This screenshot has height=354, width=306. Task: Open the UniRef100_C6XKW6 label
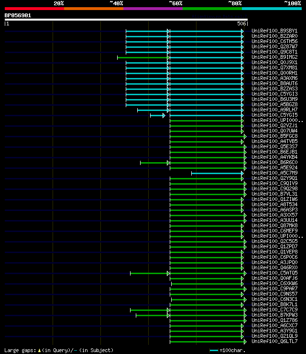pos(274,284)
